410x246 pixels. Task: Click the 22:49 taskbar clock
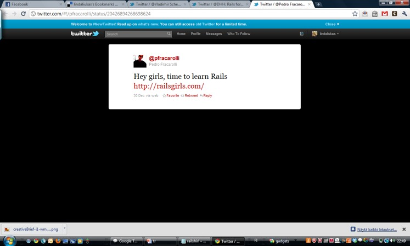pyautogui.click(x=401, y=241)
